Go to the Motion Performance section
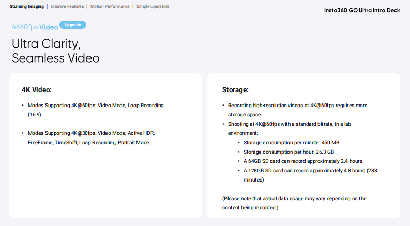Screen dimensions: 410x226 [110, 7]
